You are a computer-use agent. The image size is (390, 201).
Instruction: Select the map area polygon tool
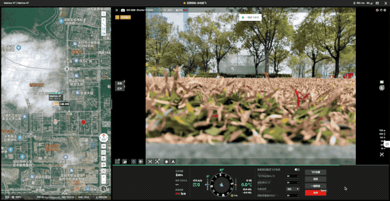[104, 29]
